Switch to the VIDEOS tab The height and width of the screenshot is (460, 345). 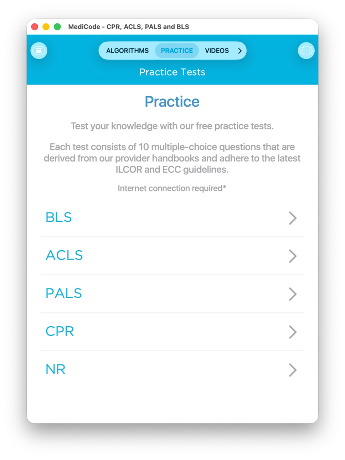217,51
